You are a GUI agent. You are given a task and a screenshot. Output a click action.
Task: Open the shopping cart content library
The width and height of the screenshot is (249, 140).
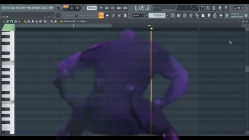(x=227, y=16)
